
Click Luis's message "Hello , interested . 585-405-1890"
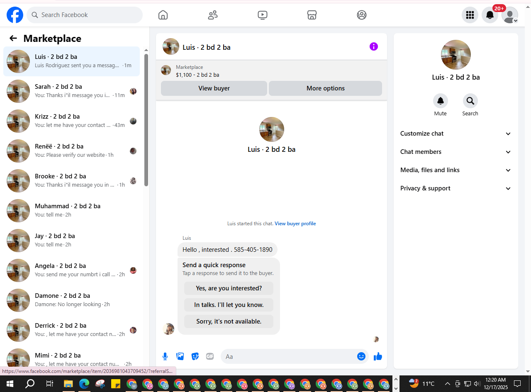[x=227, y=250]
